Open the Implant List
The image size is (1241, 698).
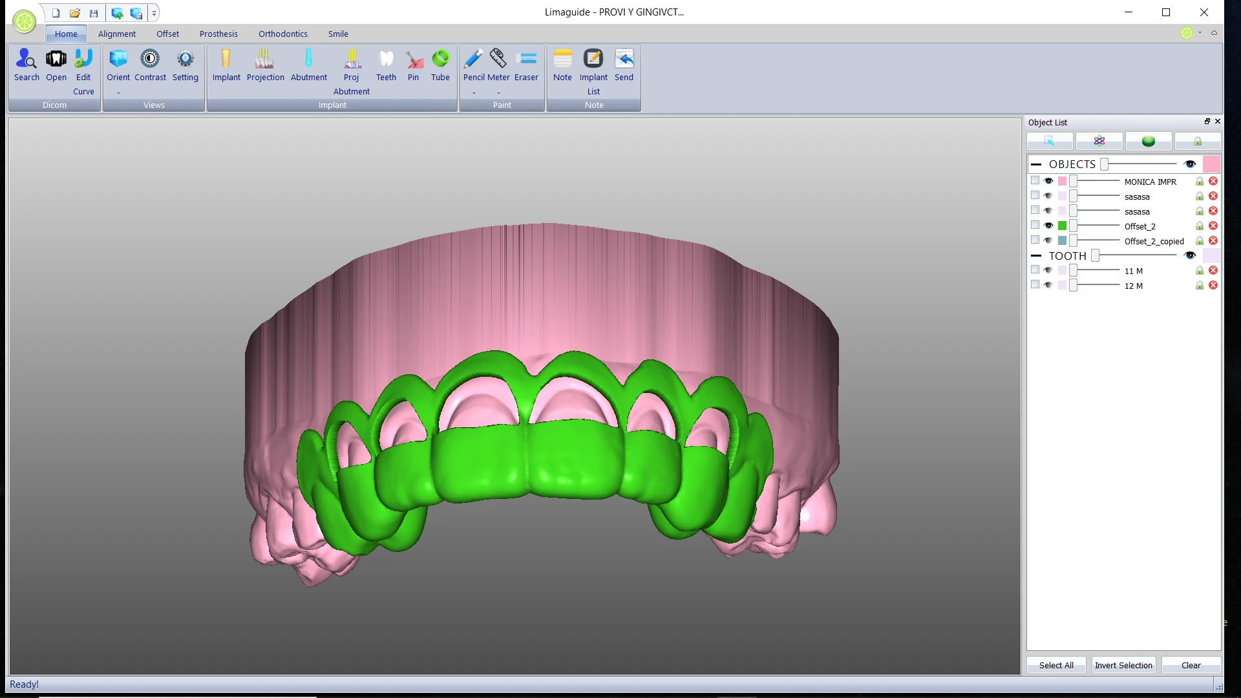(x=593, y=71)
